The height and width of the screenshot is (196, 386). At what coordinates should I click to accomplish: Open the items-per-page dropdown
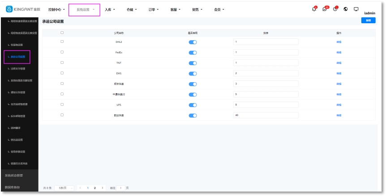(64, 188)
